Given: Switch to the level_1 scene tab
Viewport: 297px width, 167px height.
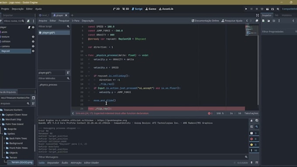Looking at the screenshot, I should click(x=44, y=15).
